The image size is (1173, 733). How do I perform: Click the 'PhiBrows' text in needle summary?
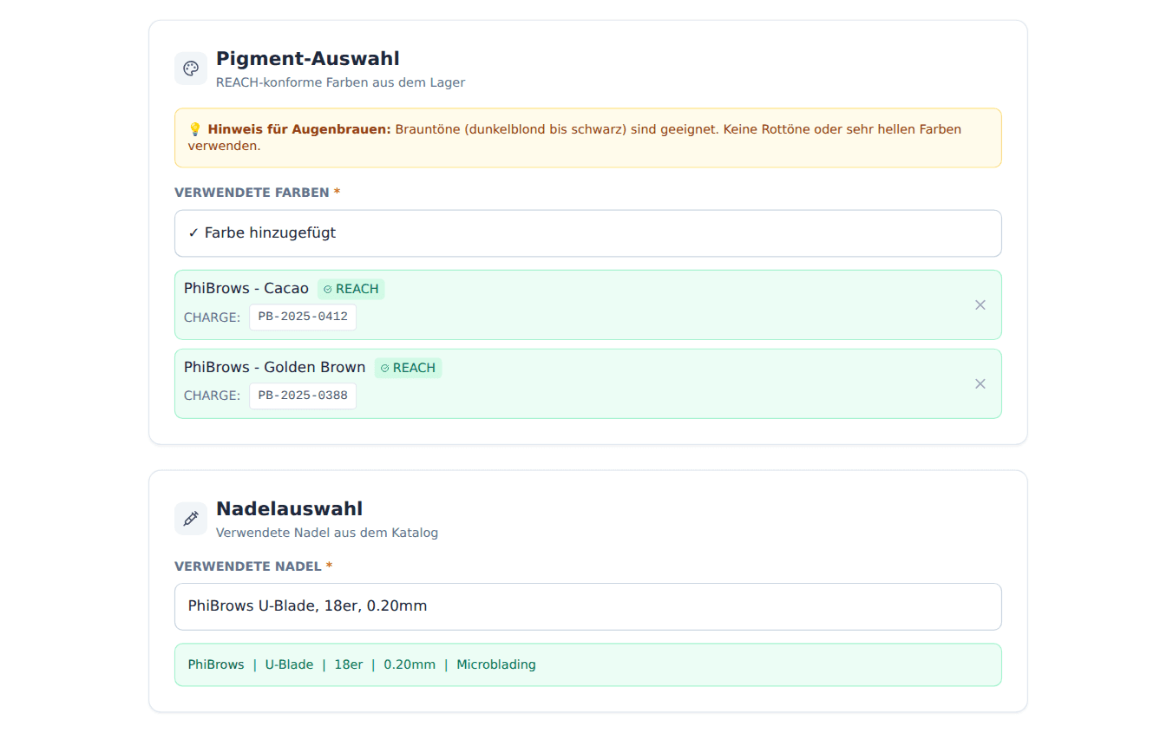click(x=216, y=664)
